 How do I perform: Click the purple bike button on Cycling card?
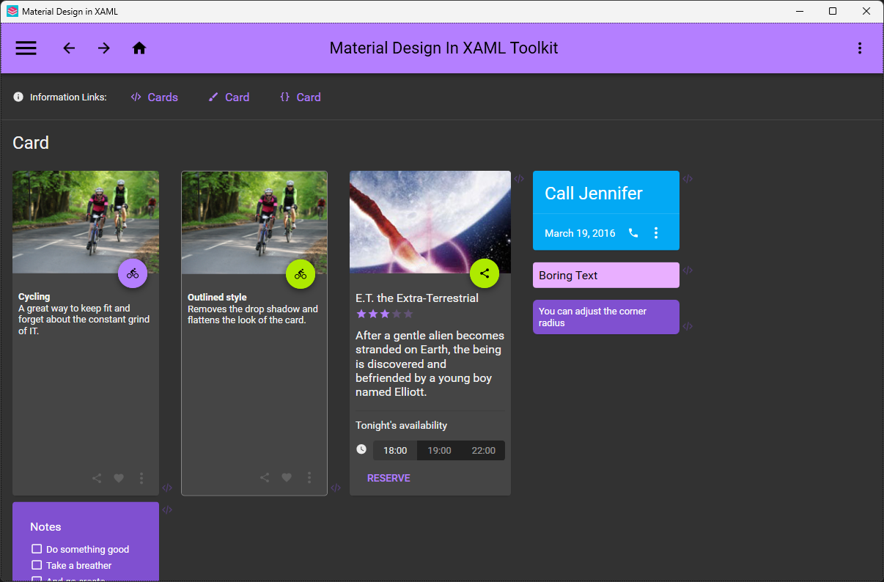click(x=133, y=273)
